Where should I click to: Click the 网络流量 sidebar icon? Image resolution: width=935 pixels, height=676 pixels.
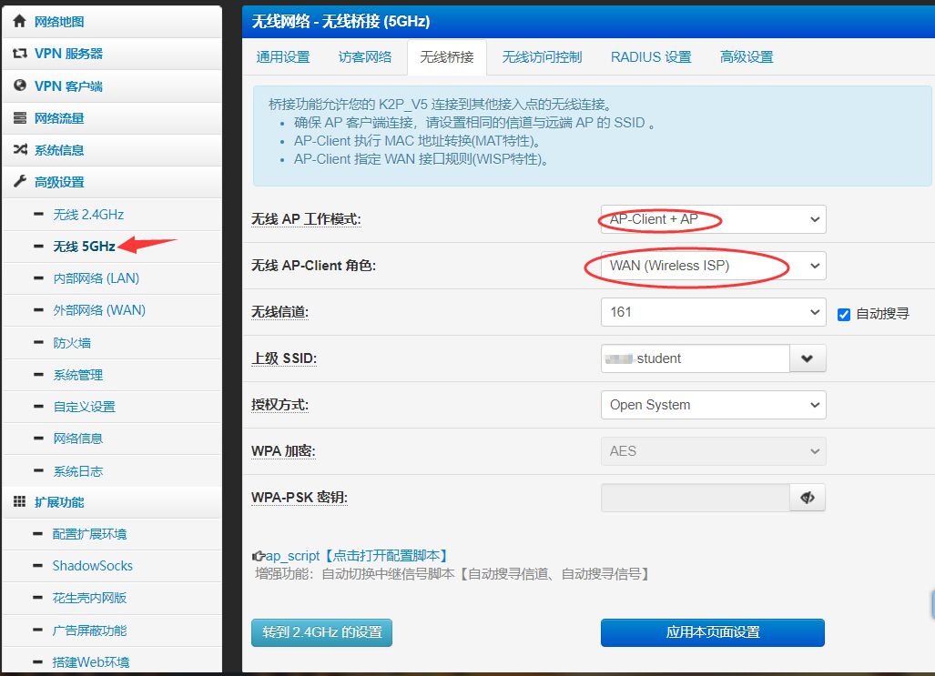(19, 118)
